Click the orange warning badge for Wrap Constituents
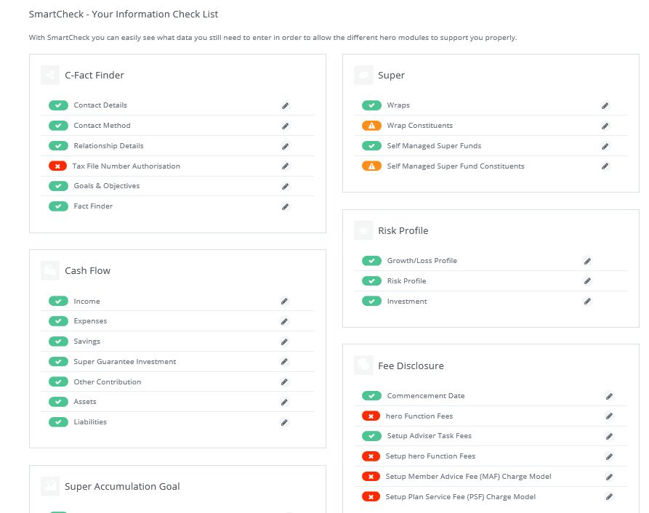 [x=371, y=126]
